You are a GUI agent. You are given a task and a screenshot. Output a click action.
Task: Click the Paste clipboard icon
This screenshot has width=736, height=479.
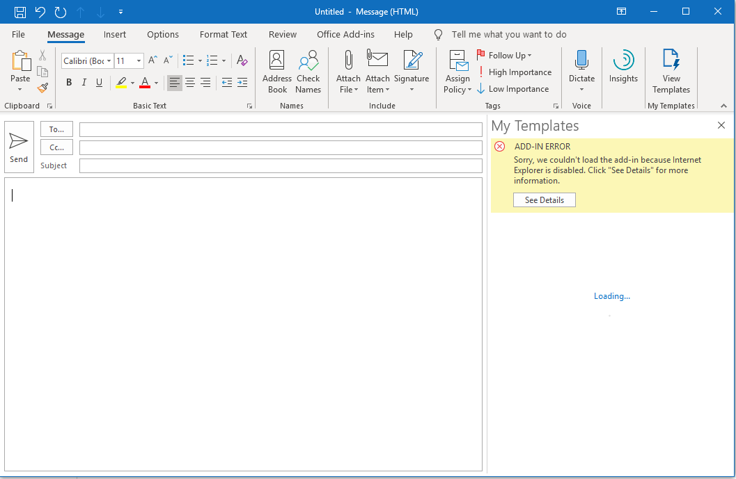tap(21, 61)
